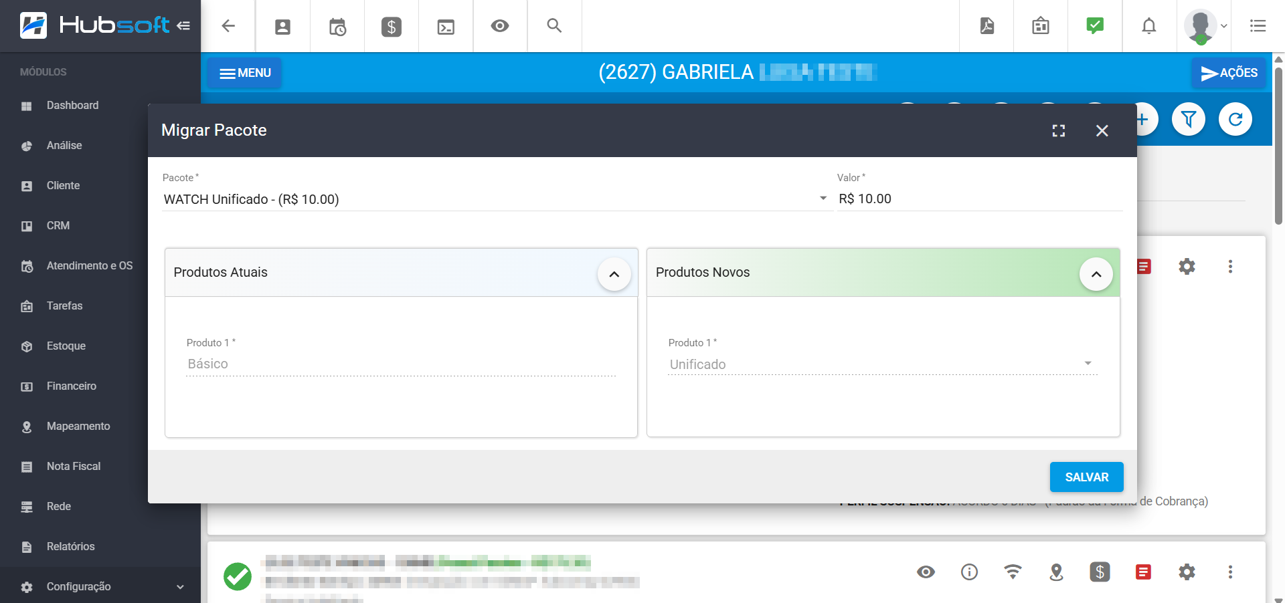Image resolution: width=1285 pixels, height=603 pixels.
Task: Open the search magnifier in top toolbar
Action: [x=554, y=26]
